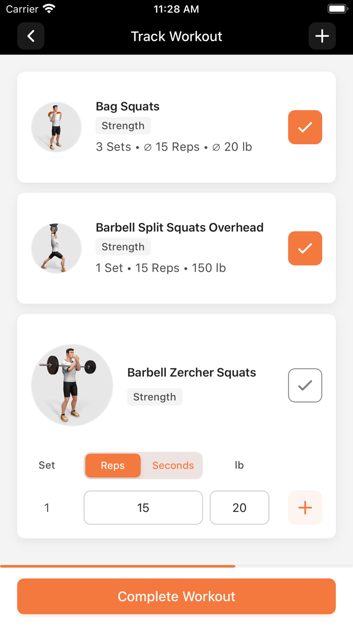This screenshot has width=353, height=628.
Task: Edit the weight field showing 20 lb
Action: [x=239, y=508]
